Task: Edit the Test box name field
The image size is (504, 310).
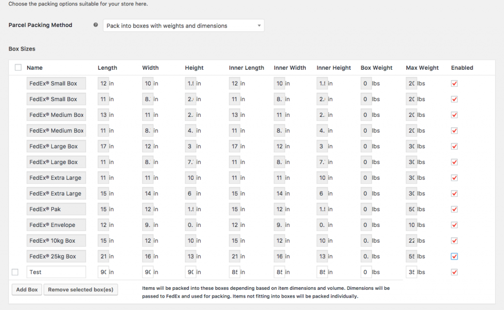Action: click(x=56, y=272)
